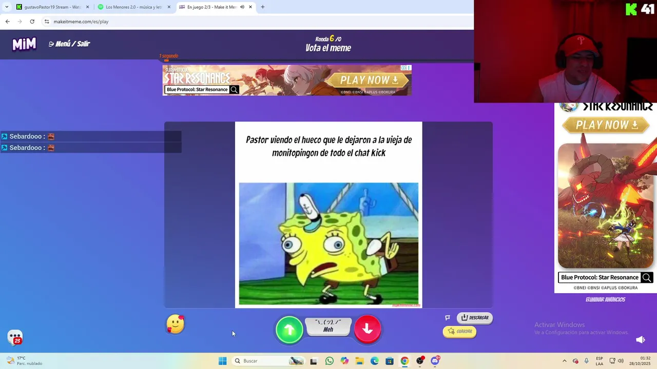Open the cloud sync tray icon

tap(575, 361)
